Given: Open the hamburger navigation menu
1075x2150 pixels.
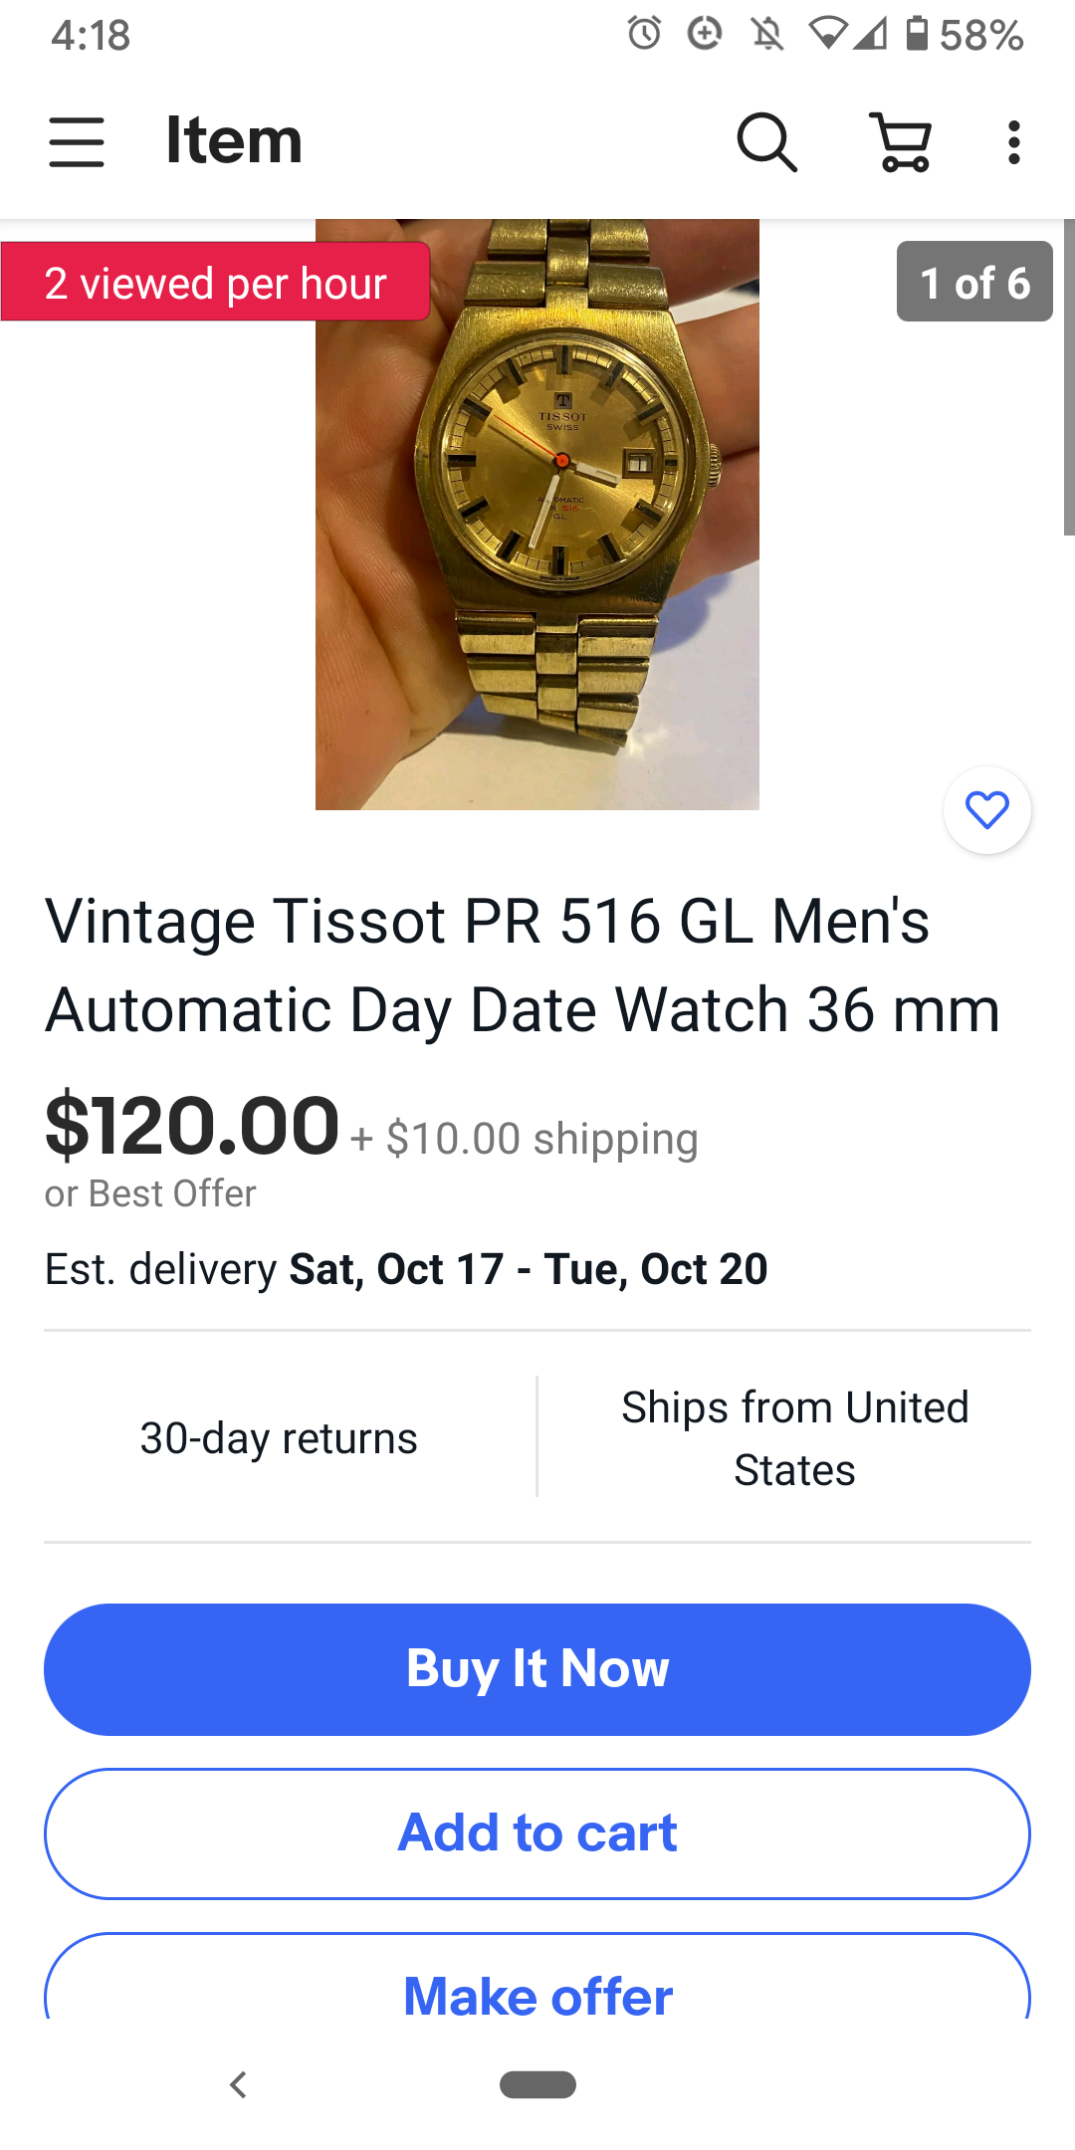Looking at the screenshot, I should (77, 141).
